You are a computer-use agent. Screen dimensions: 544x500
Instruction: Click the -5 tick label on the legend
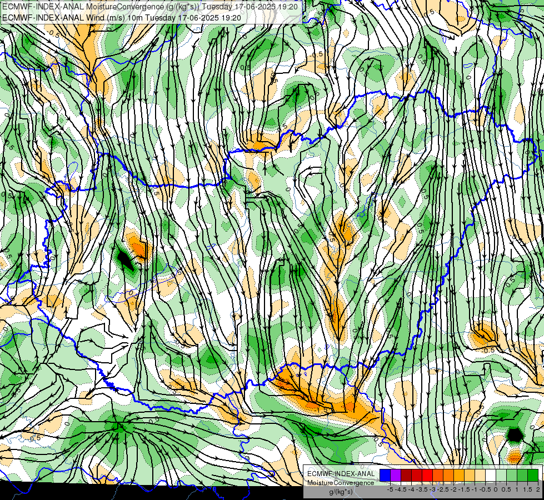pos(390,489)
